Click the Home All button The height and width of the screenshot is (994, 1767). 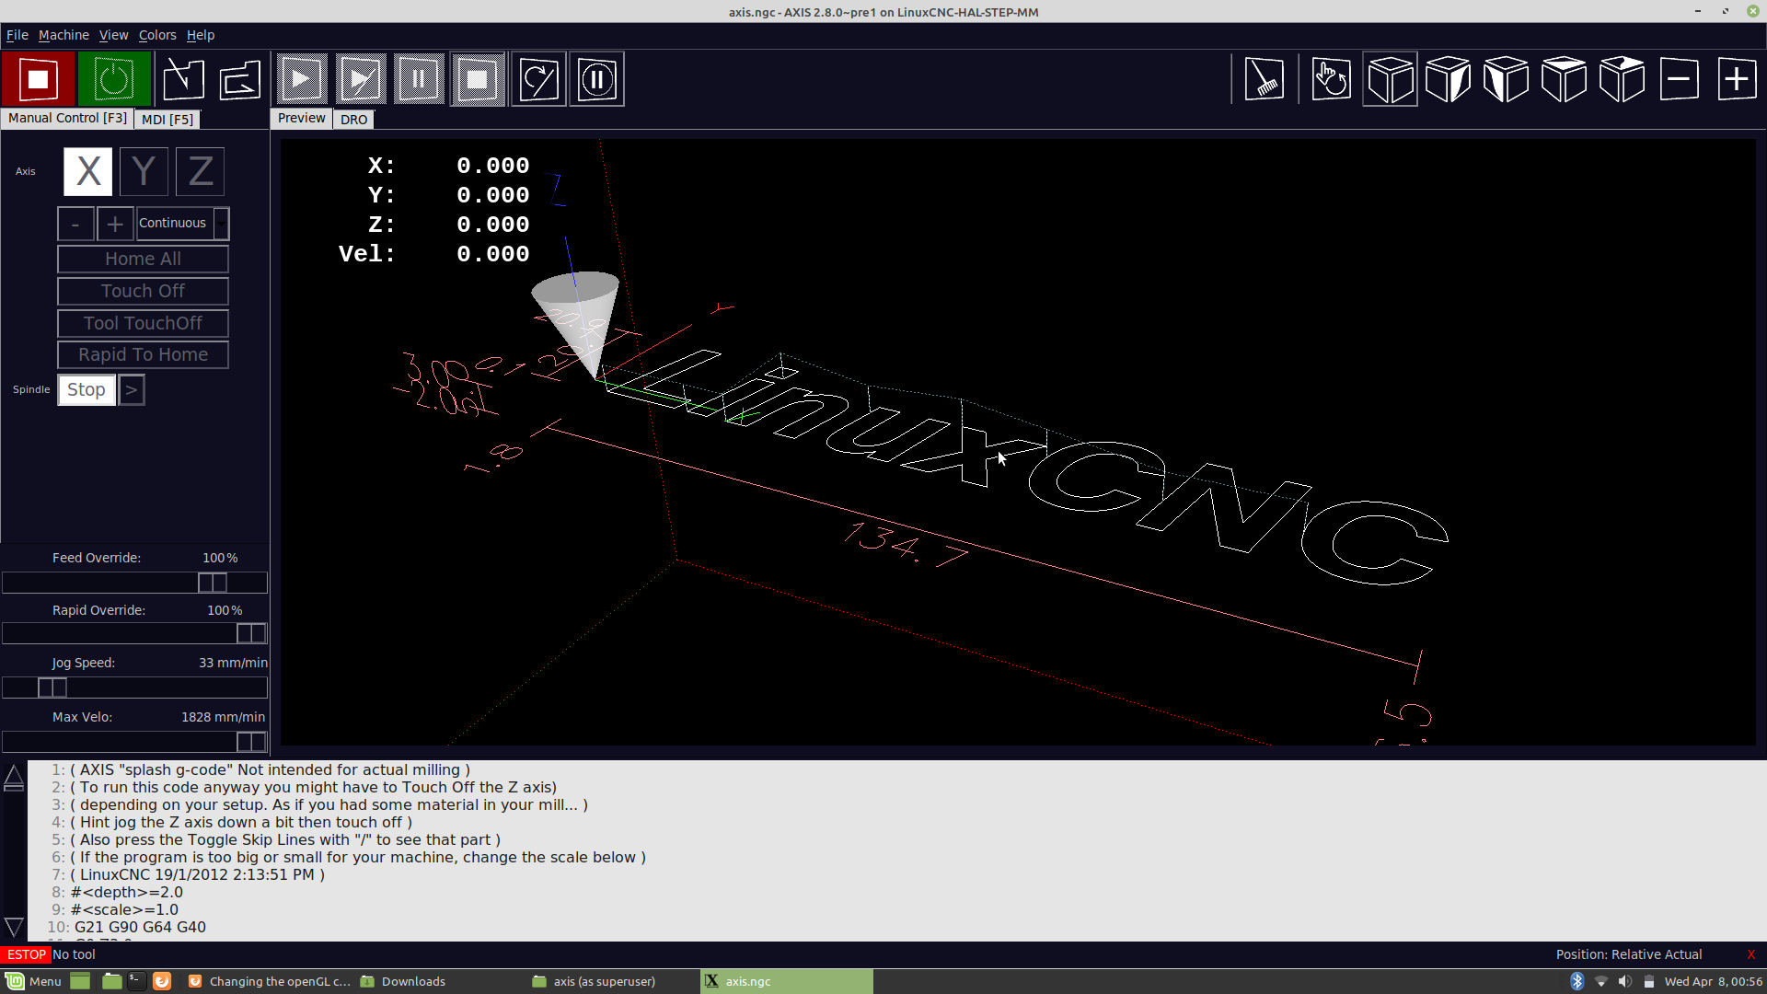(143, 259)
